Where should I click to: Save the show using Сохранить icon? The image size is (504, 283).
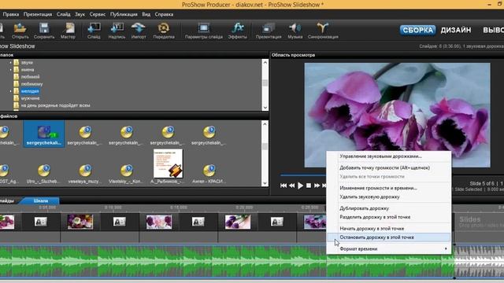tap(44, 31)
